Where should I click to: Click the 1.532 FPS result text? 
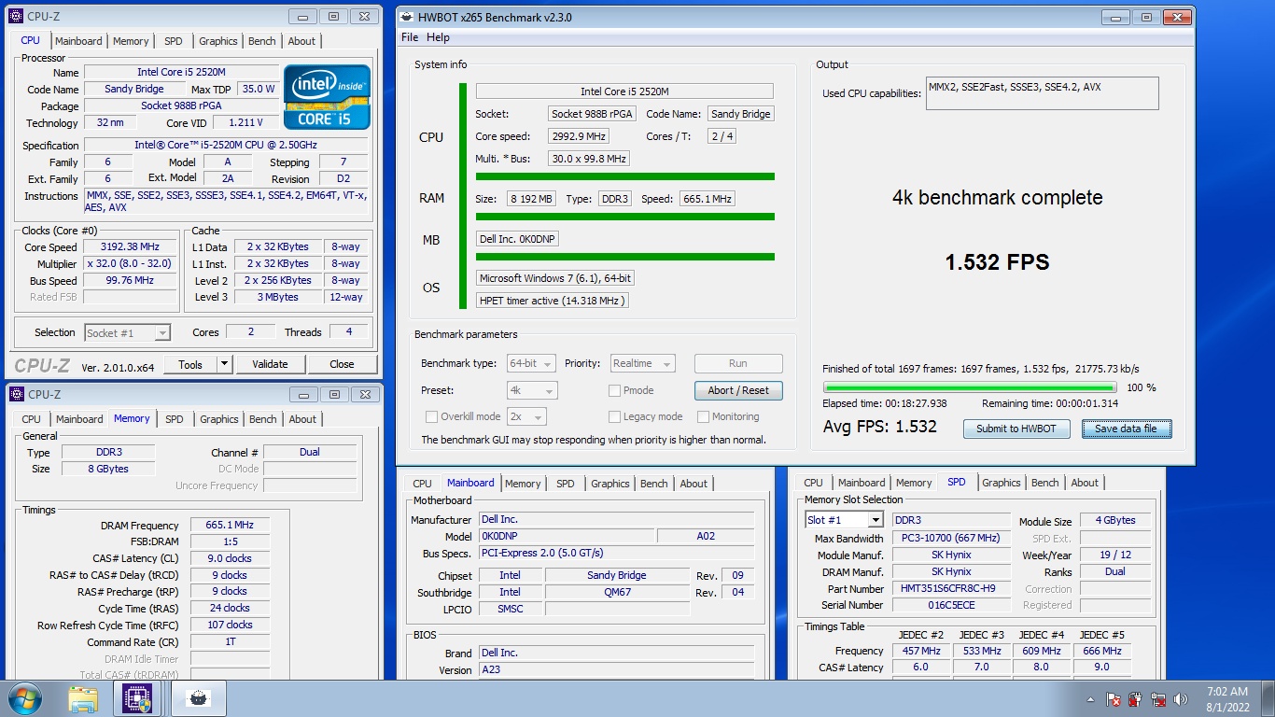[997, 262]
